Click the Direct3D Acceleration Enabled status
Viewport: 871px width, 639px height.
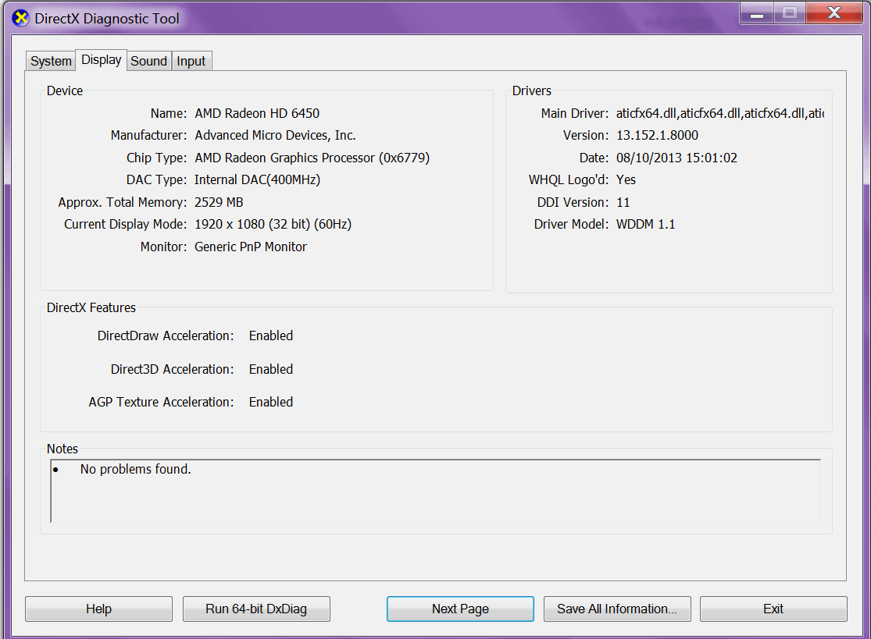point(271,369)
